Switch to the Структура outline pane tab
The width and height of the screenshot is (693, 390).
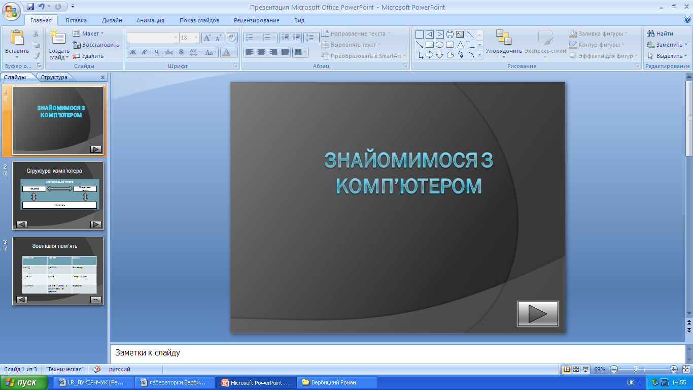coord(54,77)
